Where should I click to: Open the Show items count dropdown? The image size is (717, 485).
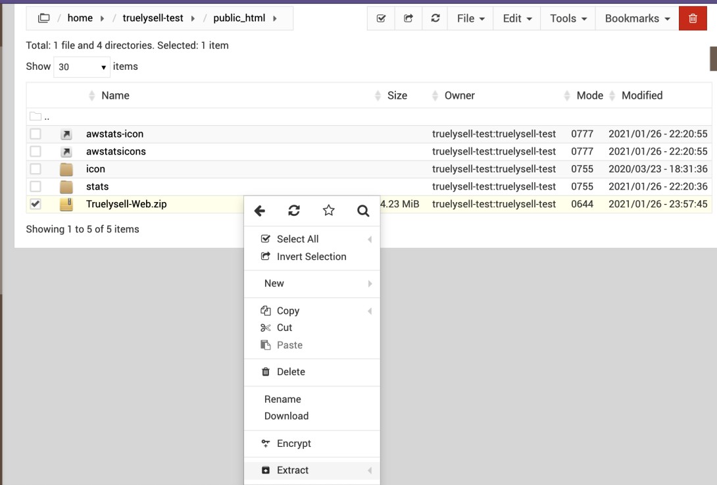[82, 67]
